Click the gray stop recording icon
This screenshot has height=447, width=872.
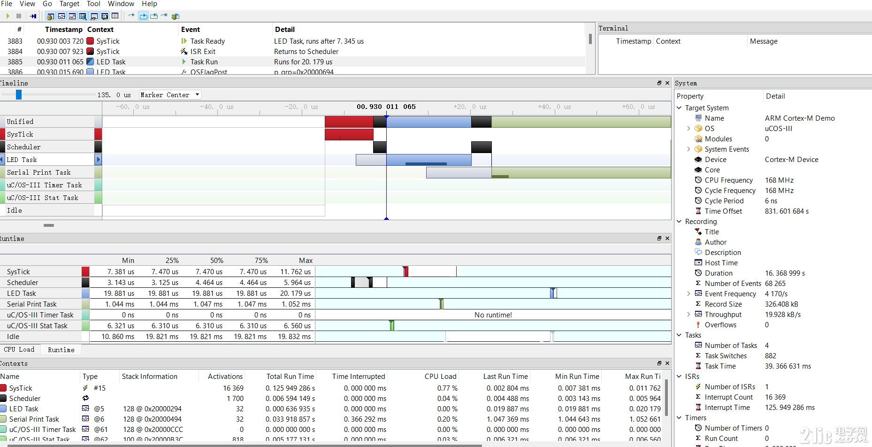19,16
